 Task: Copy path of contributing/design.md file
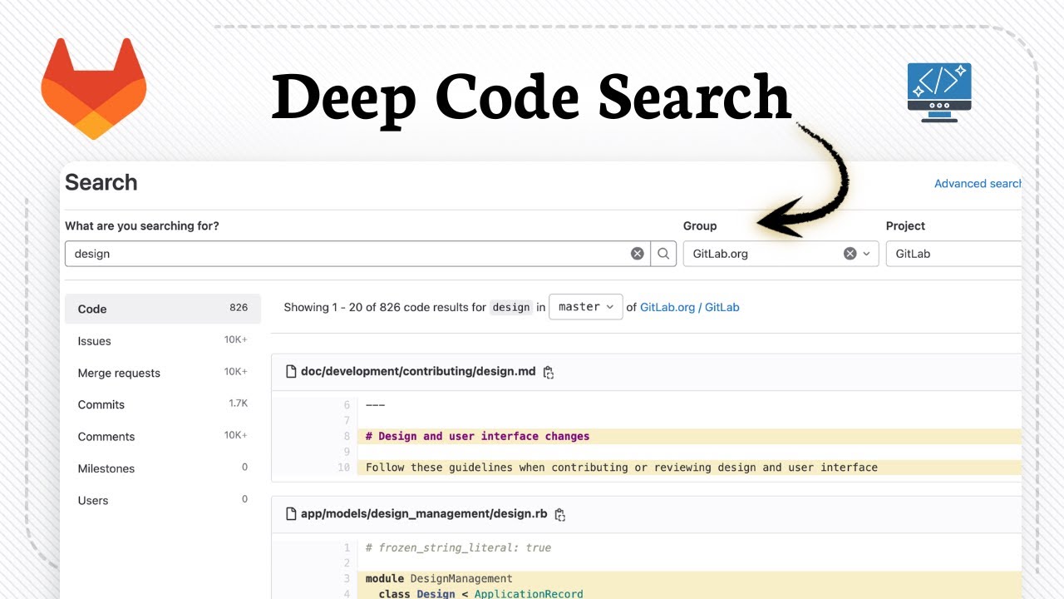pyautogui.click(x=549, y=373)
